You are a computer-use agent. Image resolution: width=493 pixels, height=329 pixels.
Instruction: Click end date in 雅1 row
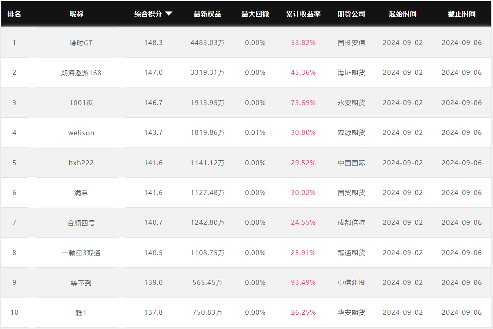pos(462,312)
